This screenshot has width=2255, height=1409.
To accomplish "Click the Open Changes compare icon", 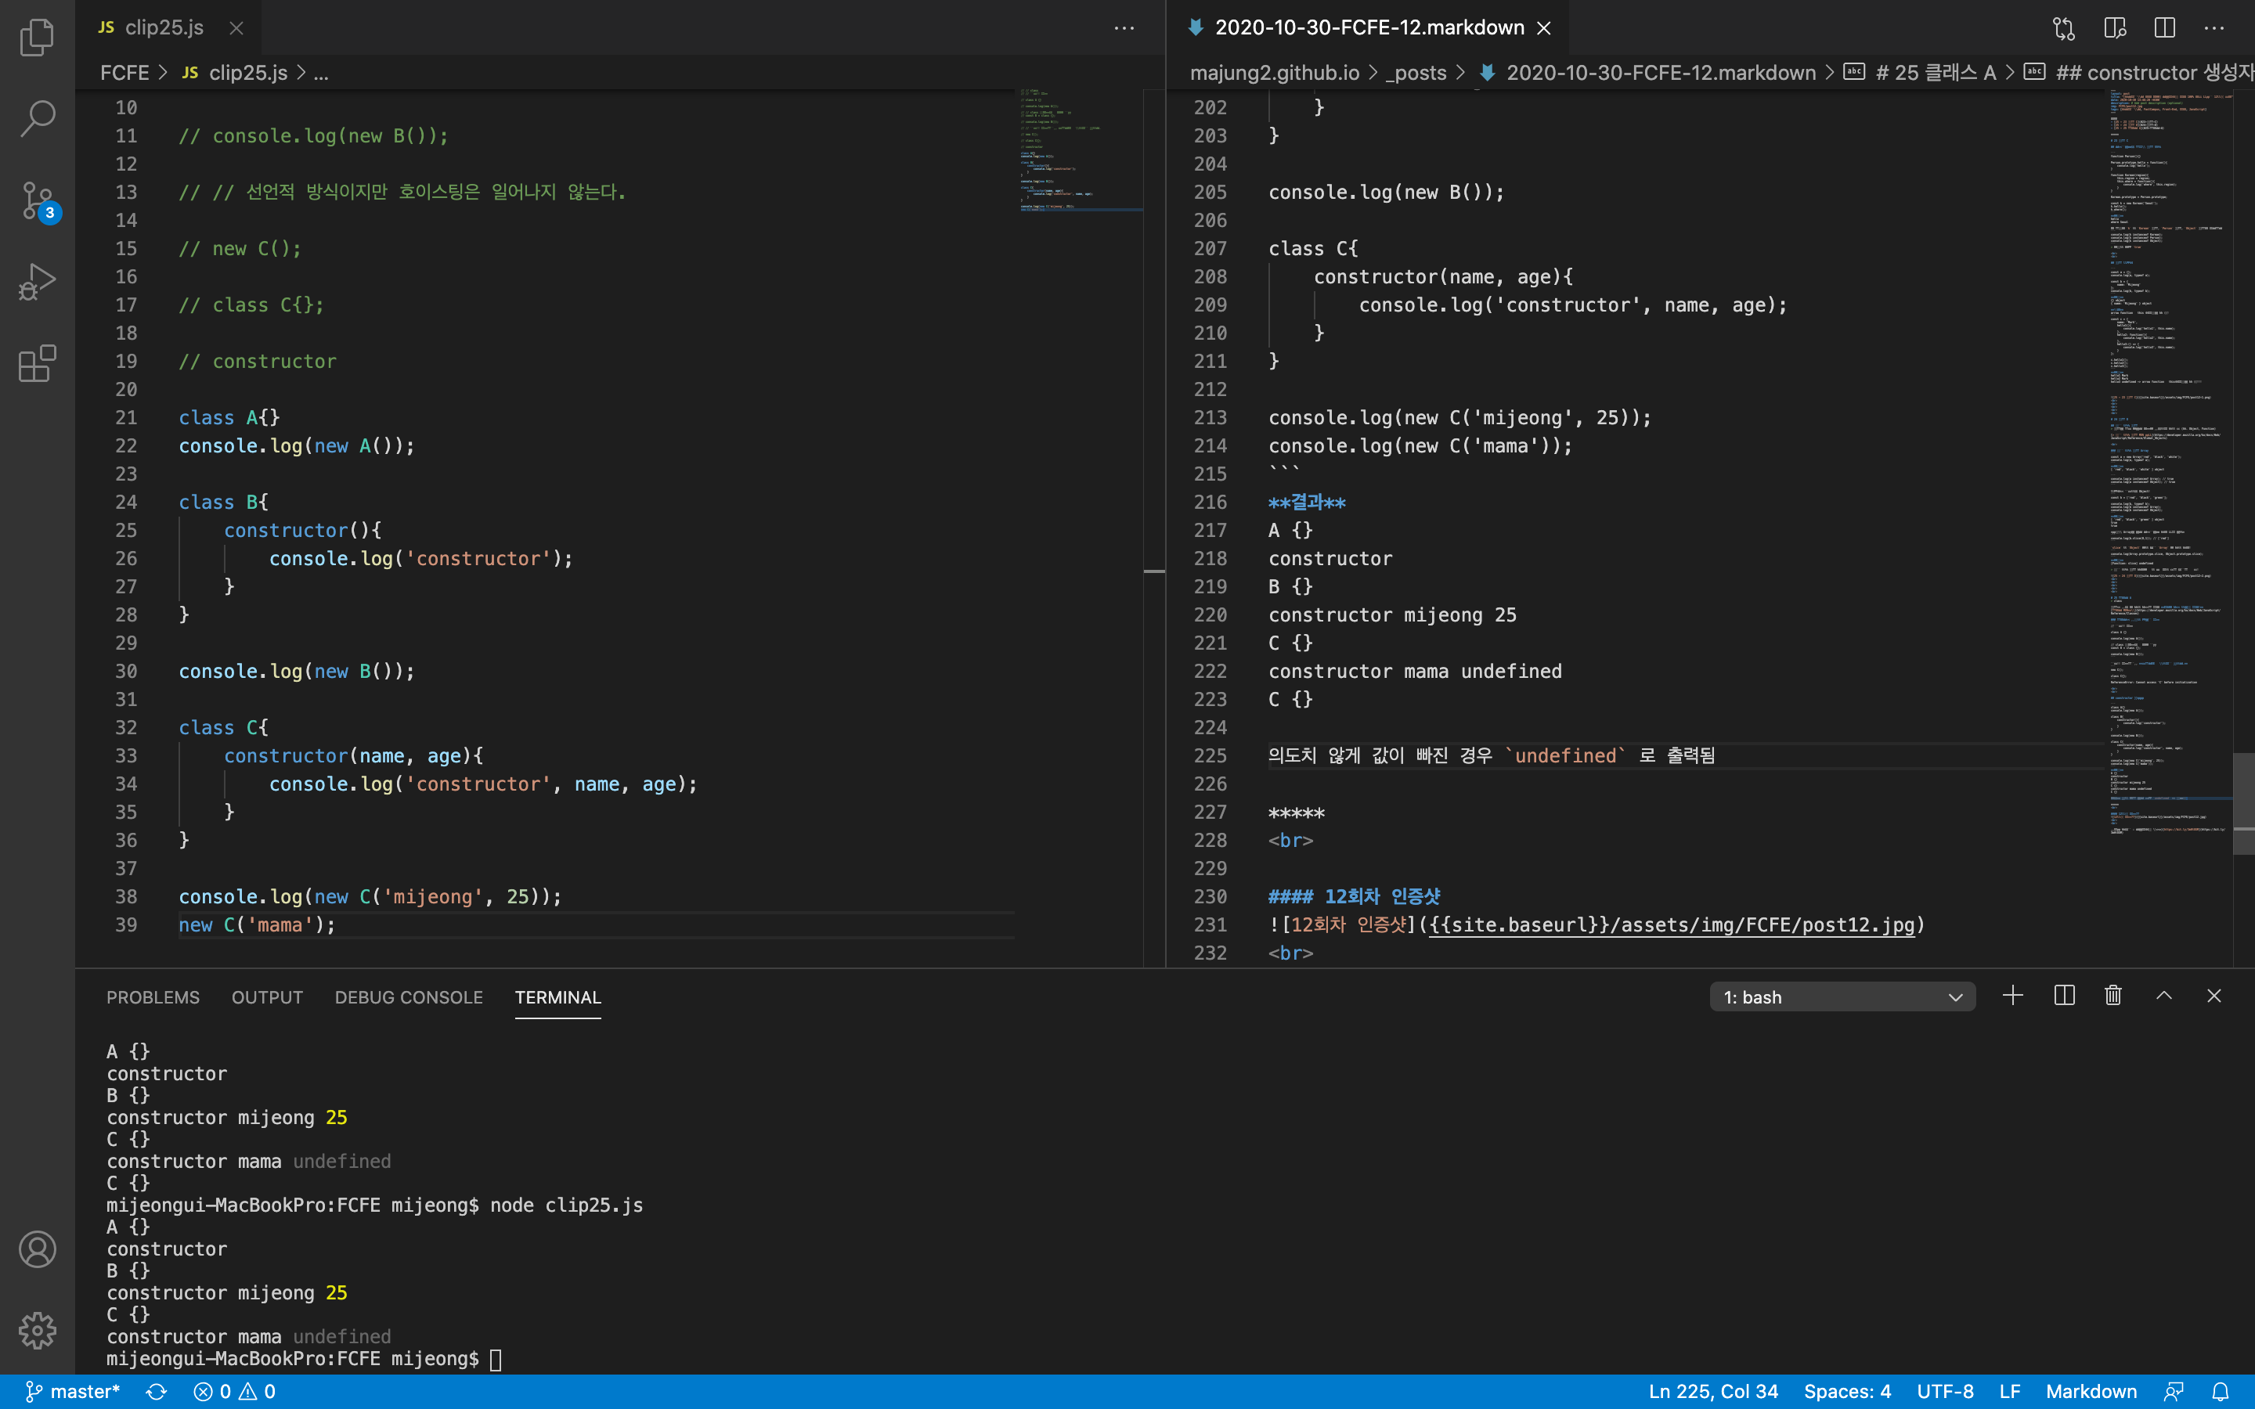I will coord(2063,28).
